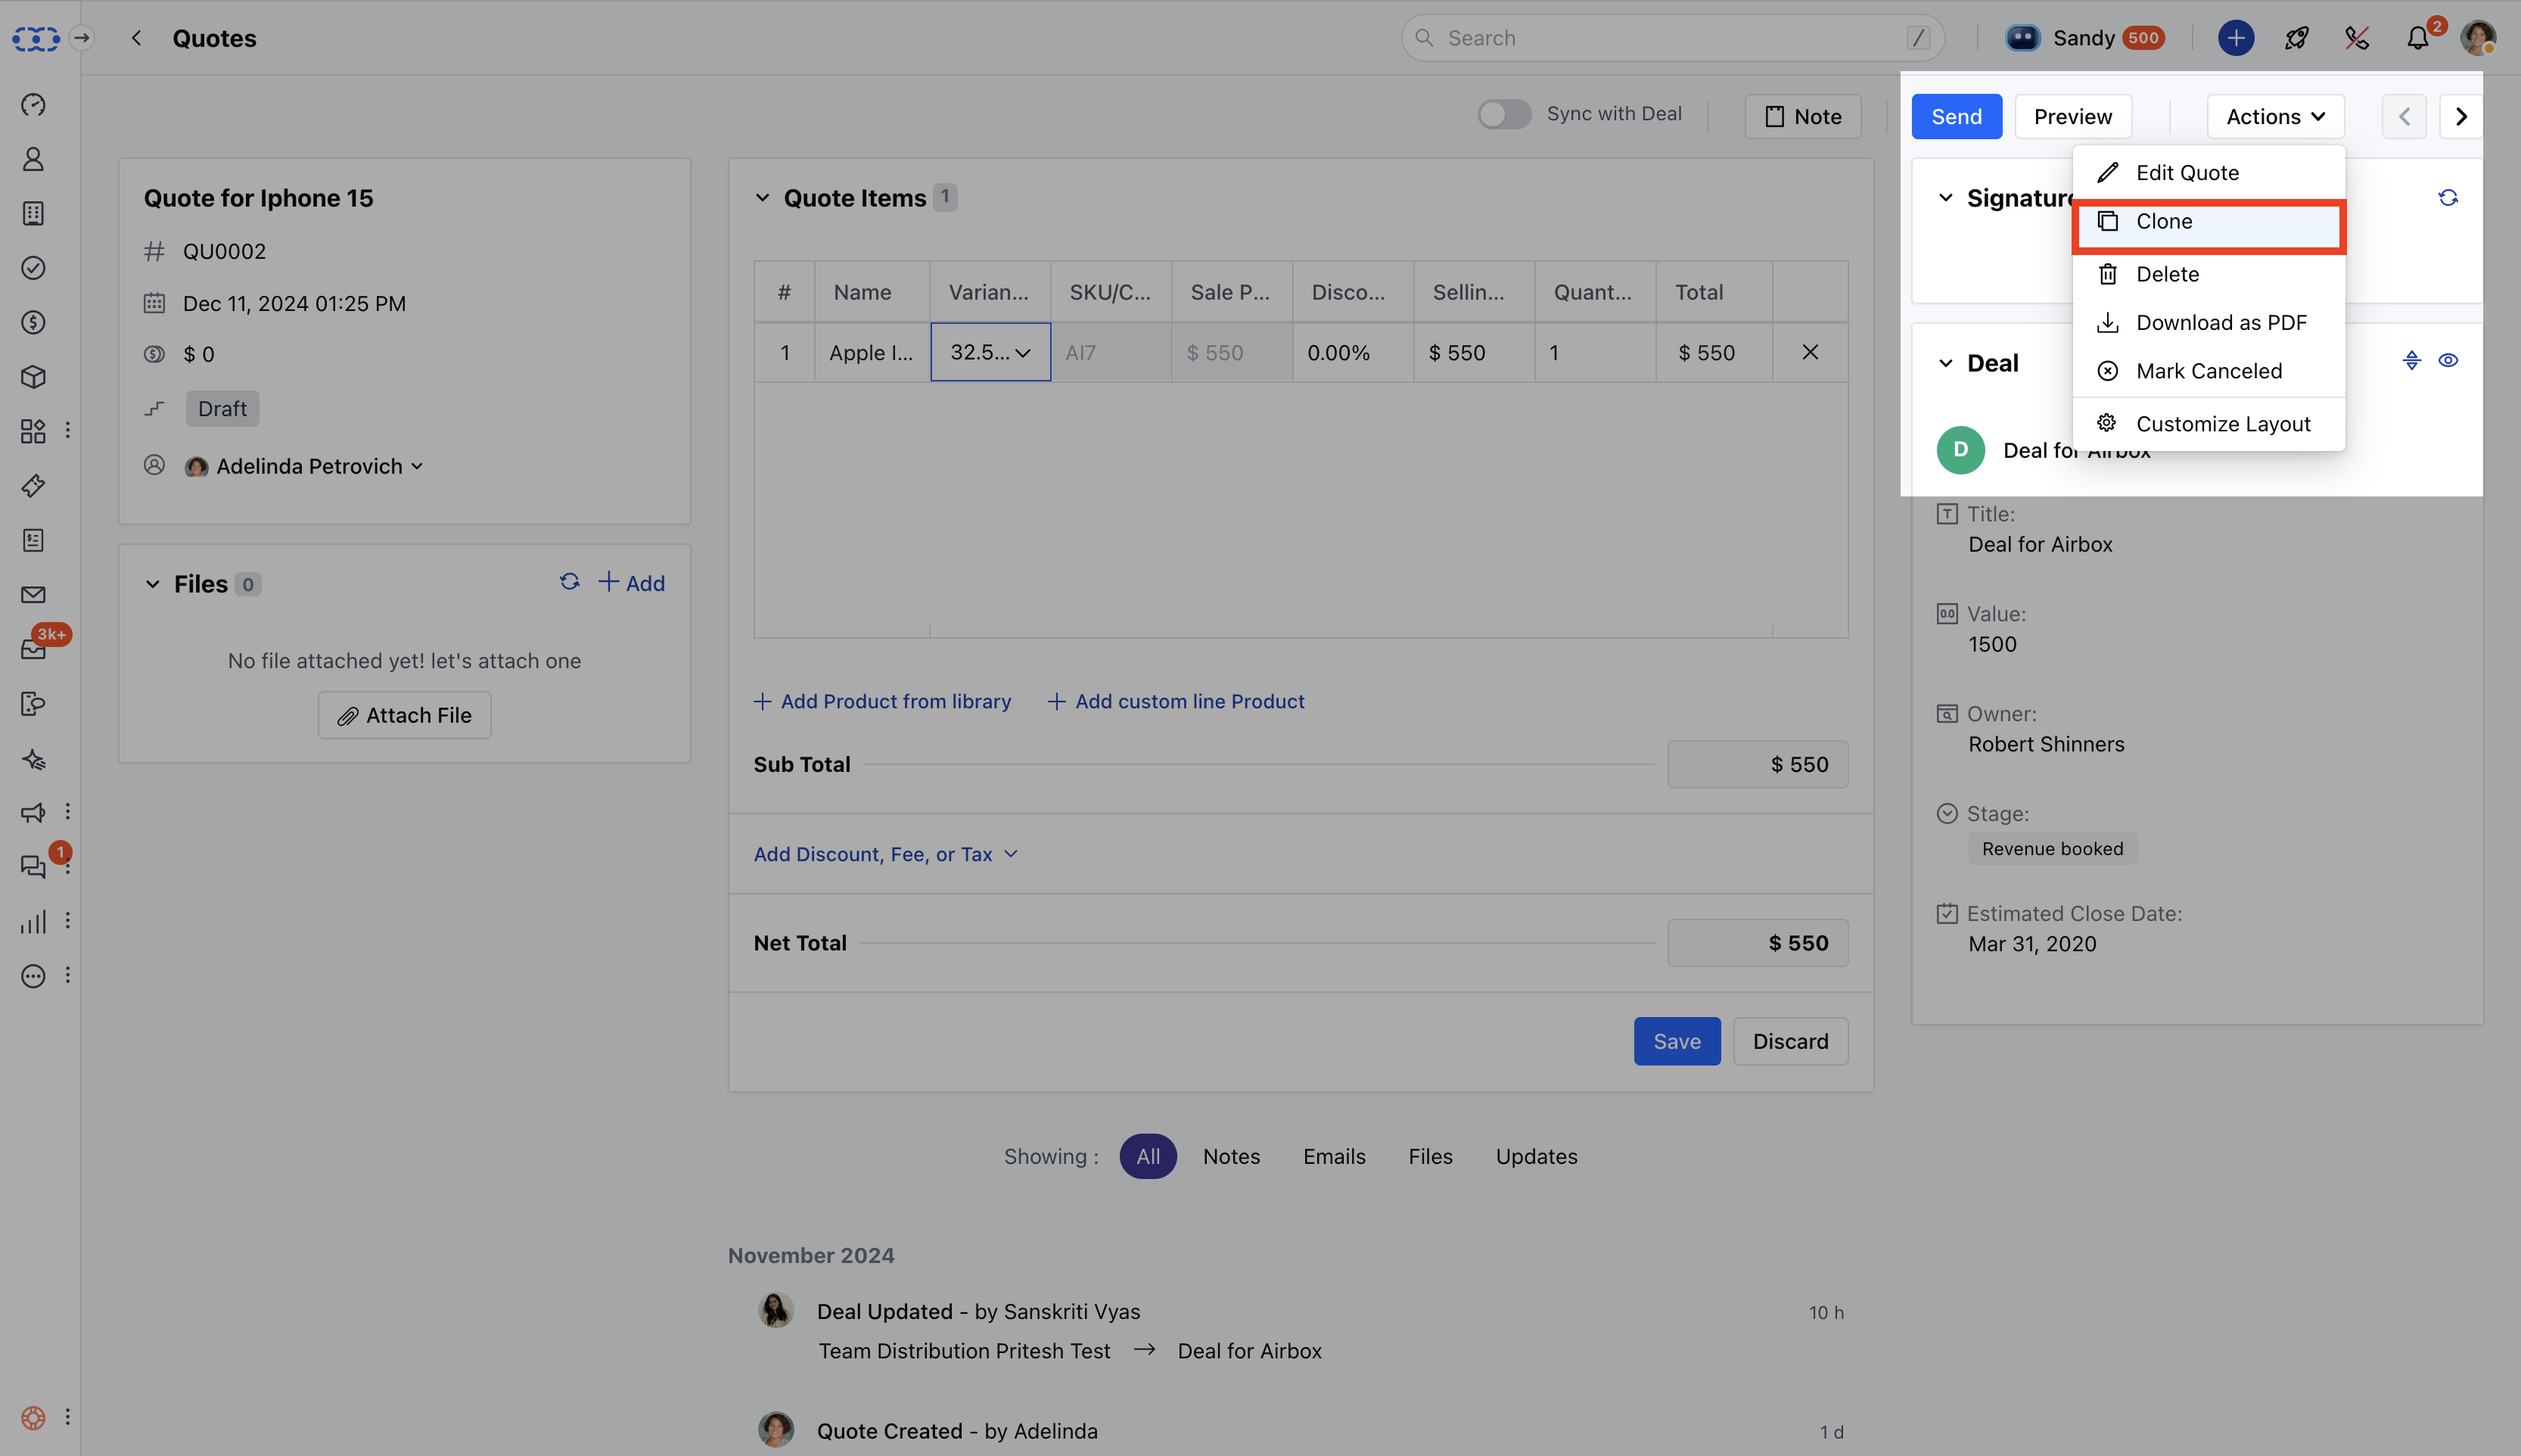
Task: Switch timeline filter to Files
Action: click(1429, 1157)
